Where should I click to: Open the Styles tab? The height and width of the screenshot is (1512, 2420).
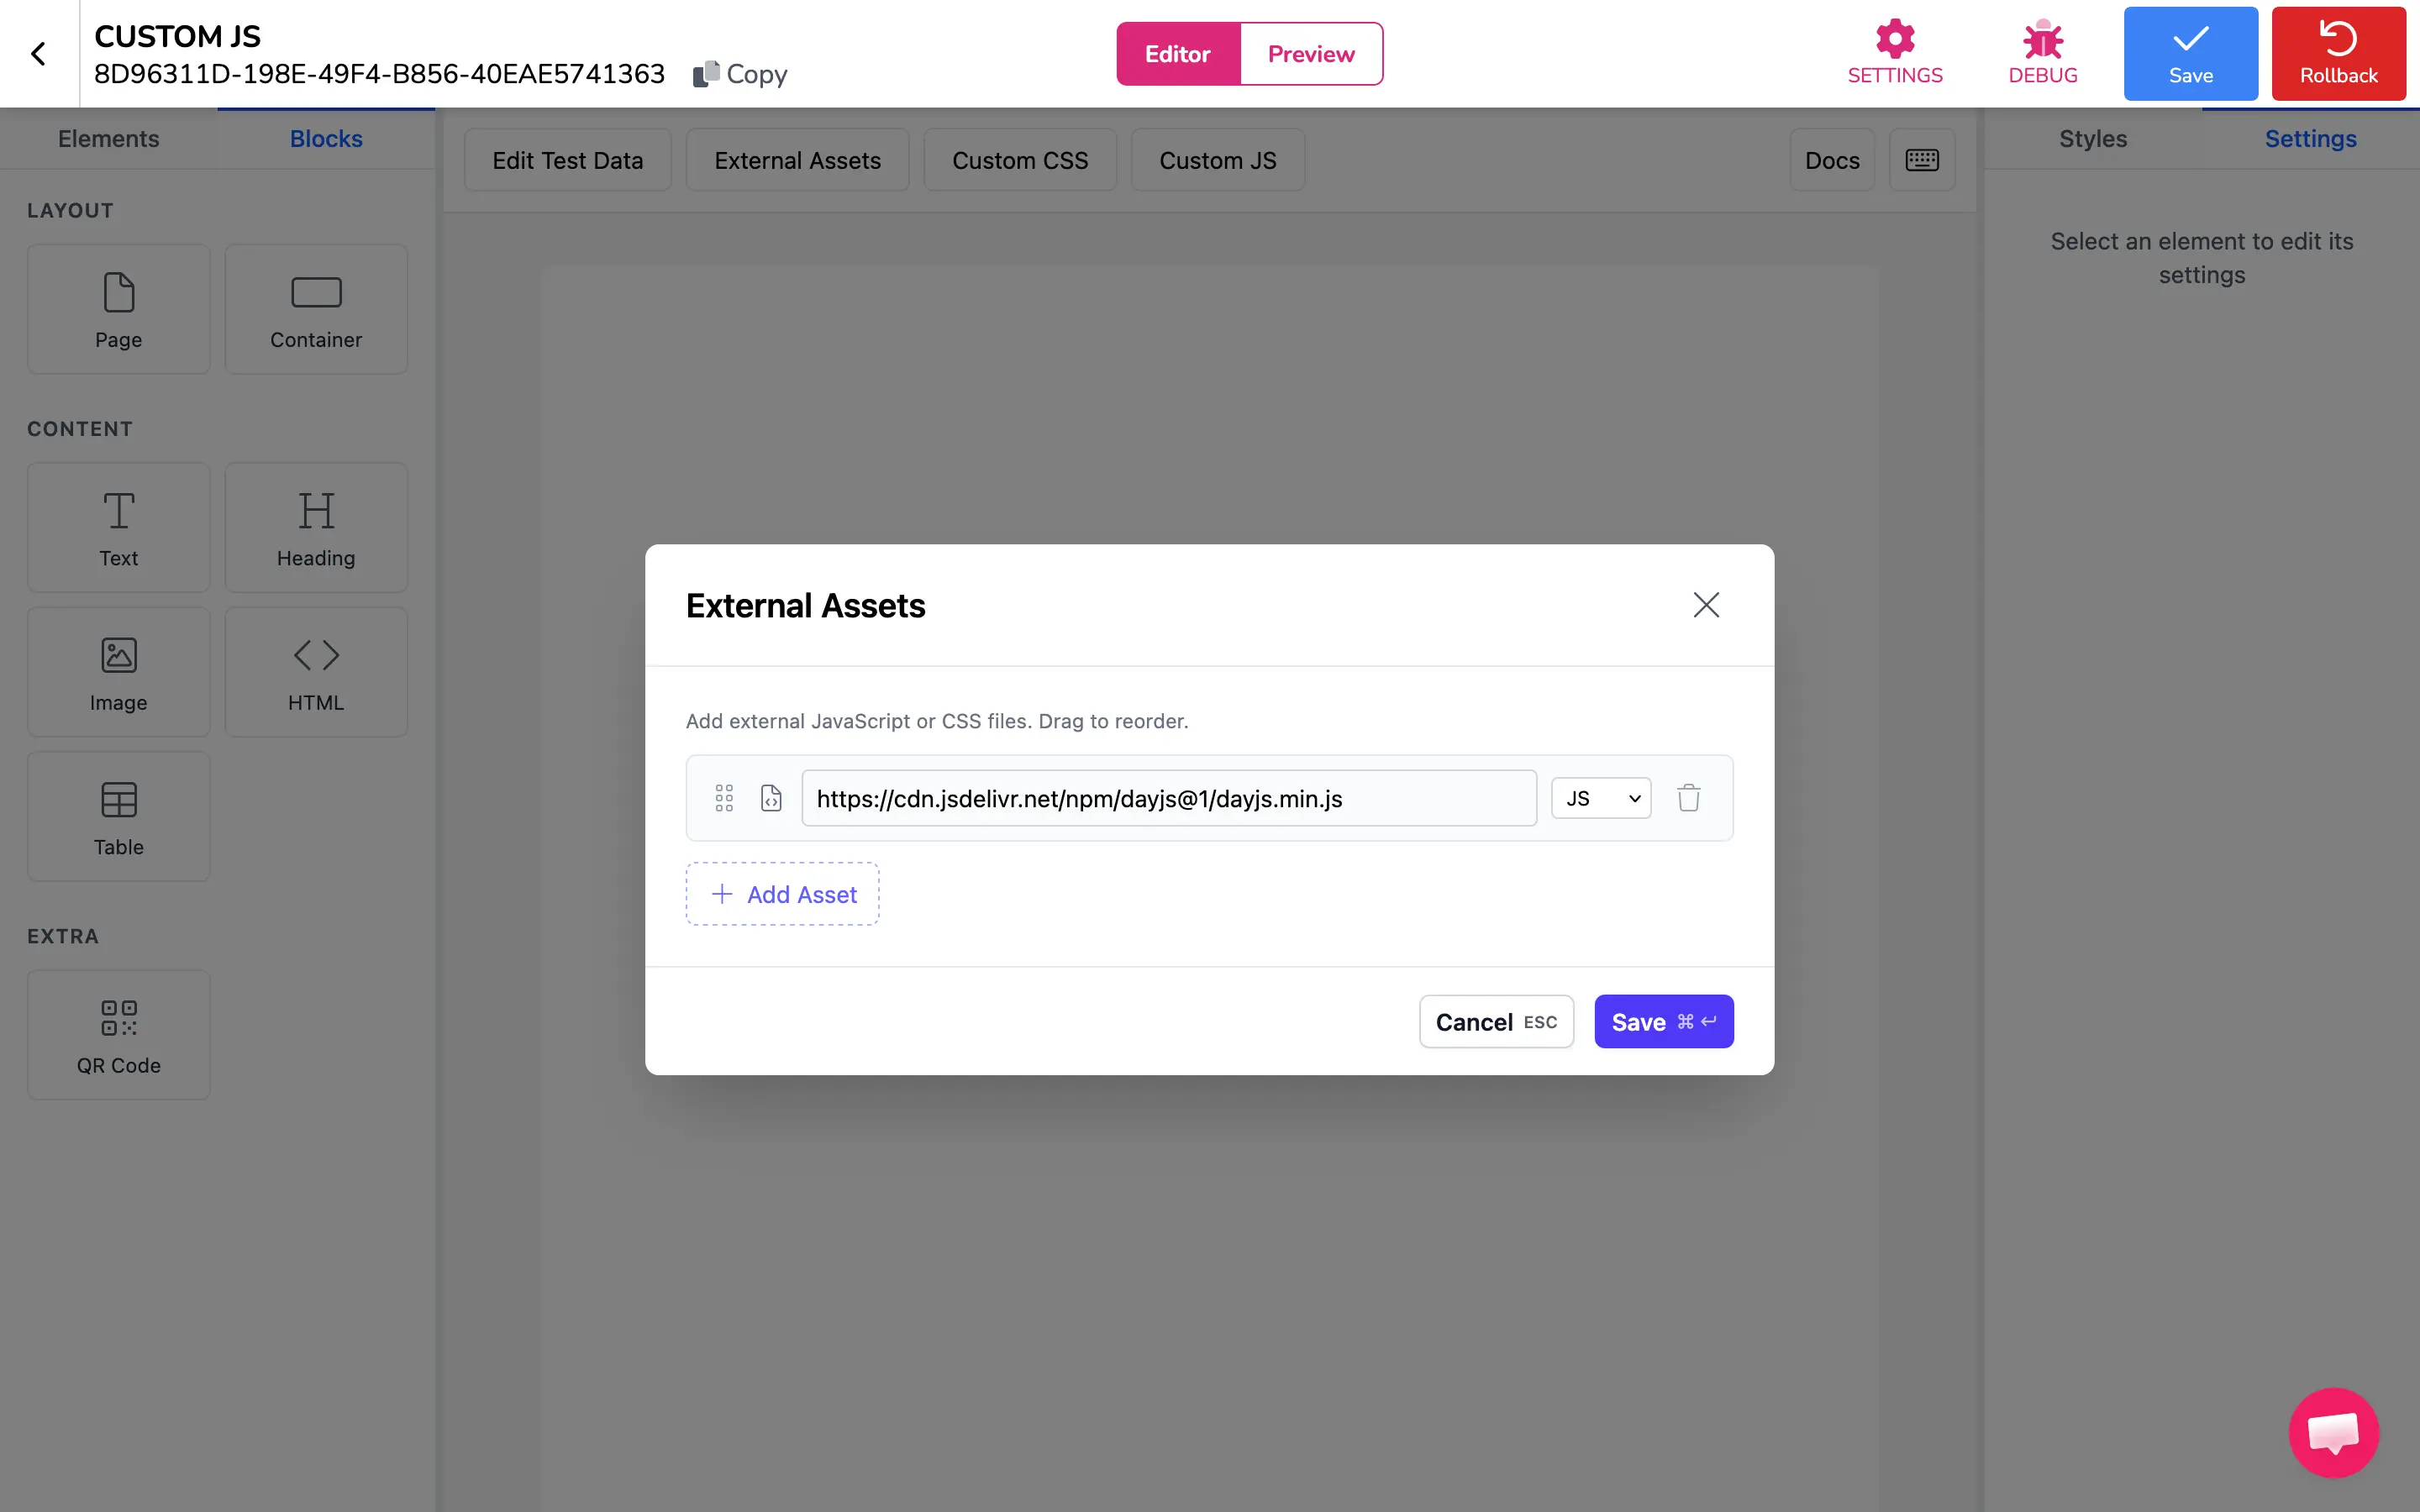pyautogui.click(x=2092, y=139)
